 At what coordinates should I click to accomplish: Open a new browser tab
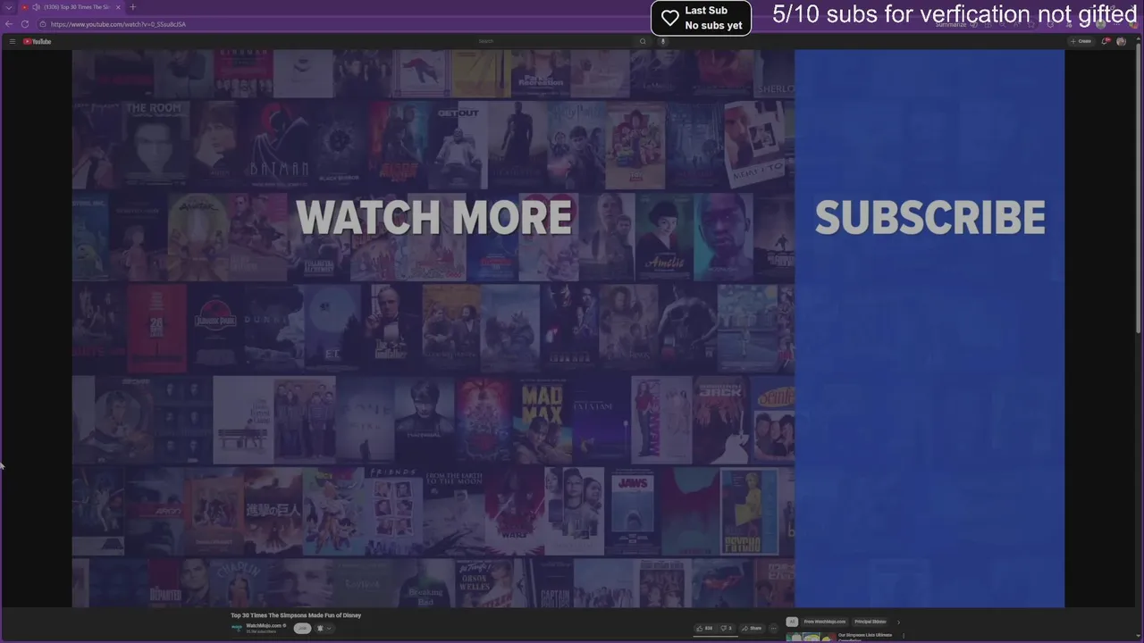coord(133,7)
